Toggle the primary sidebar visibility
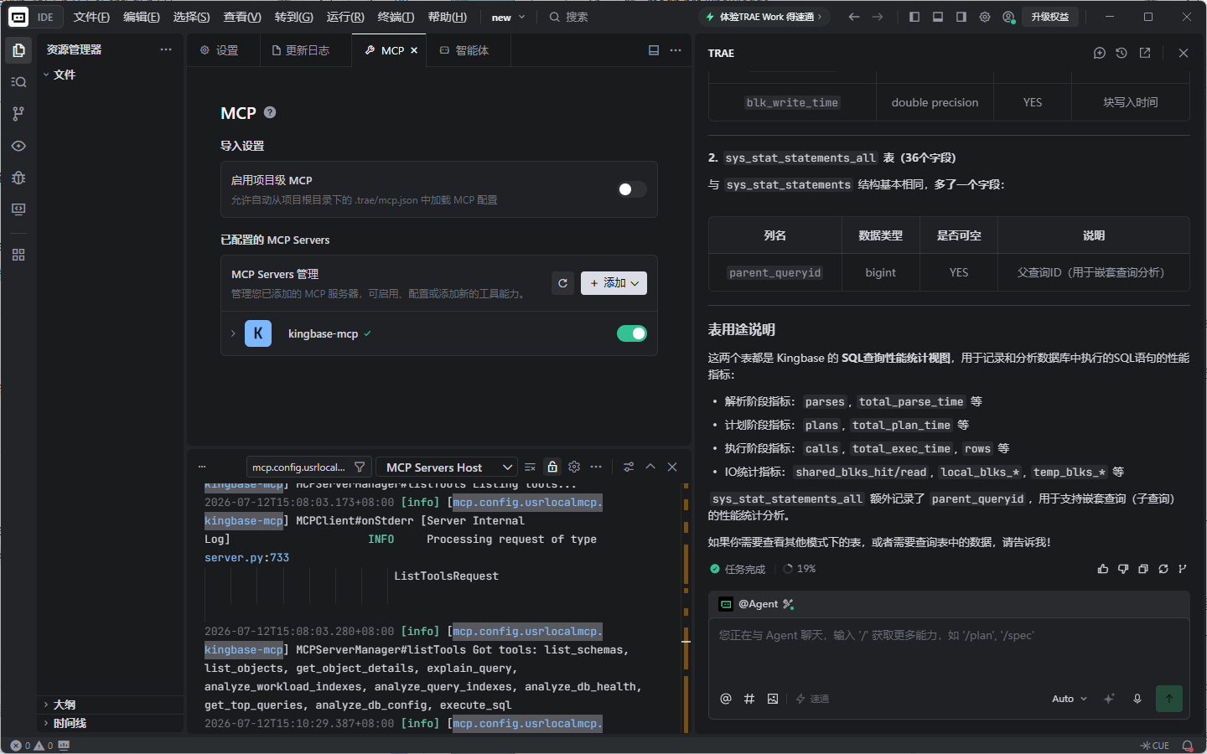 click(914, 17)
